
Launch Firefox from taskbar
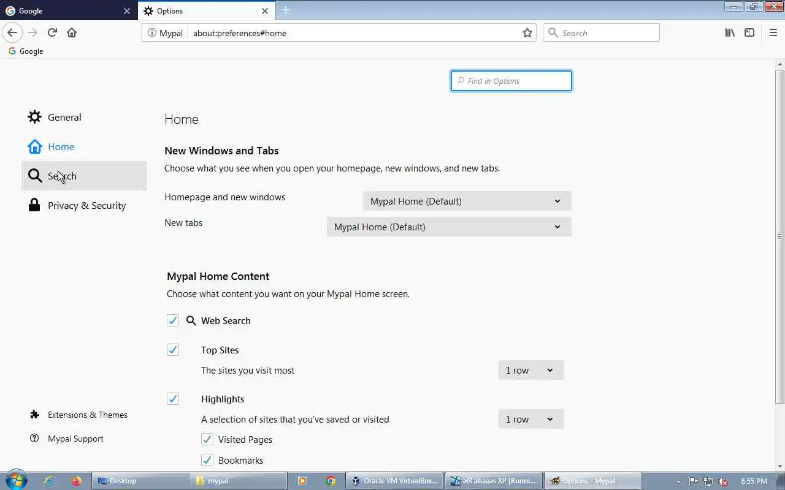(x=77, y=481)
